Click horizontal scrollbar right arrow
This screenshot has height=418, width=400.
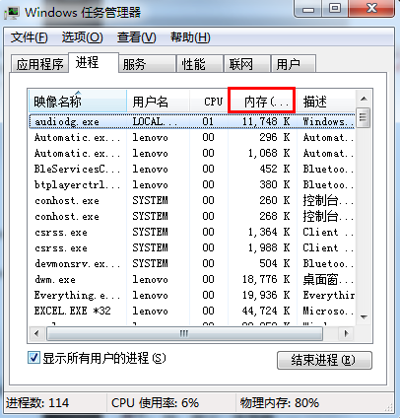coord(346,334)
